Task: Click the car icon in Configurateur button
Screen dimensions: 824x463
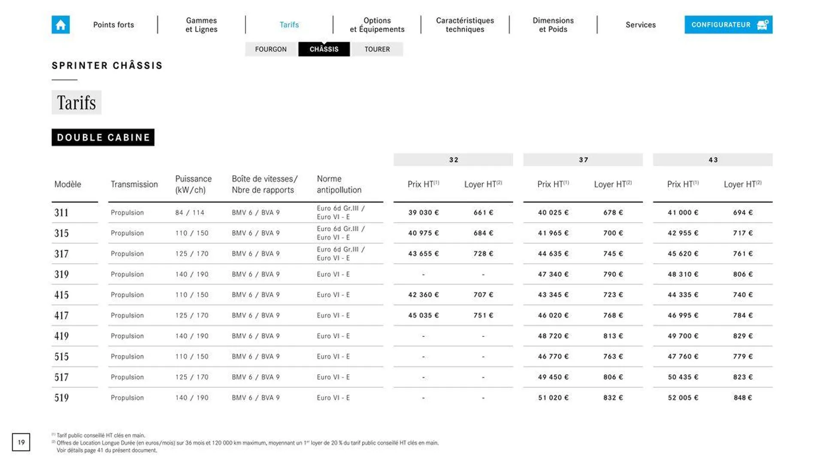Action: (x=763, y=24)
